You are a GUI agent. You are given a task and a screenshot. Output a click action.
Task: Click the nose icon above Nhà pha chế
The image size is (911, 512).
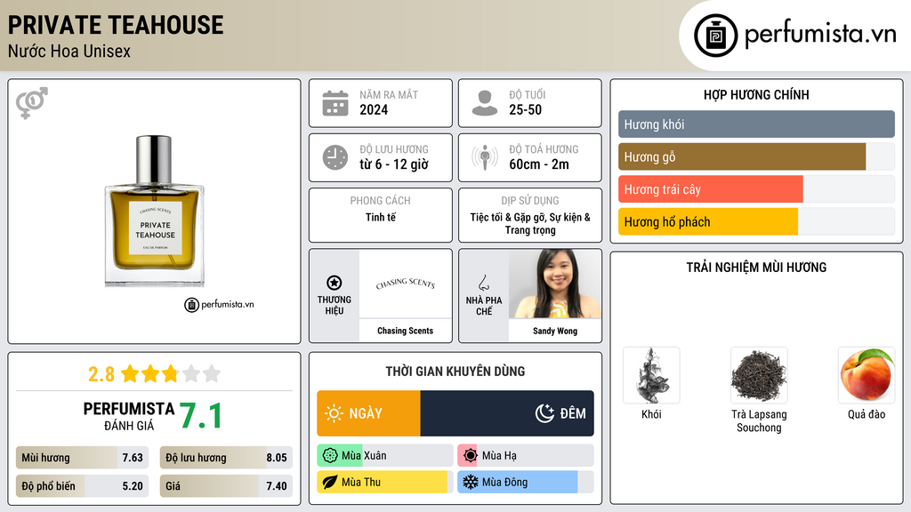coord(483,283)
